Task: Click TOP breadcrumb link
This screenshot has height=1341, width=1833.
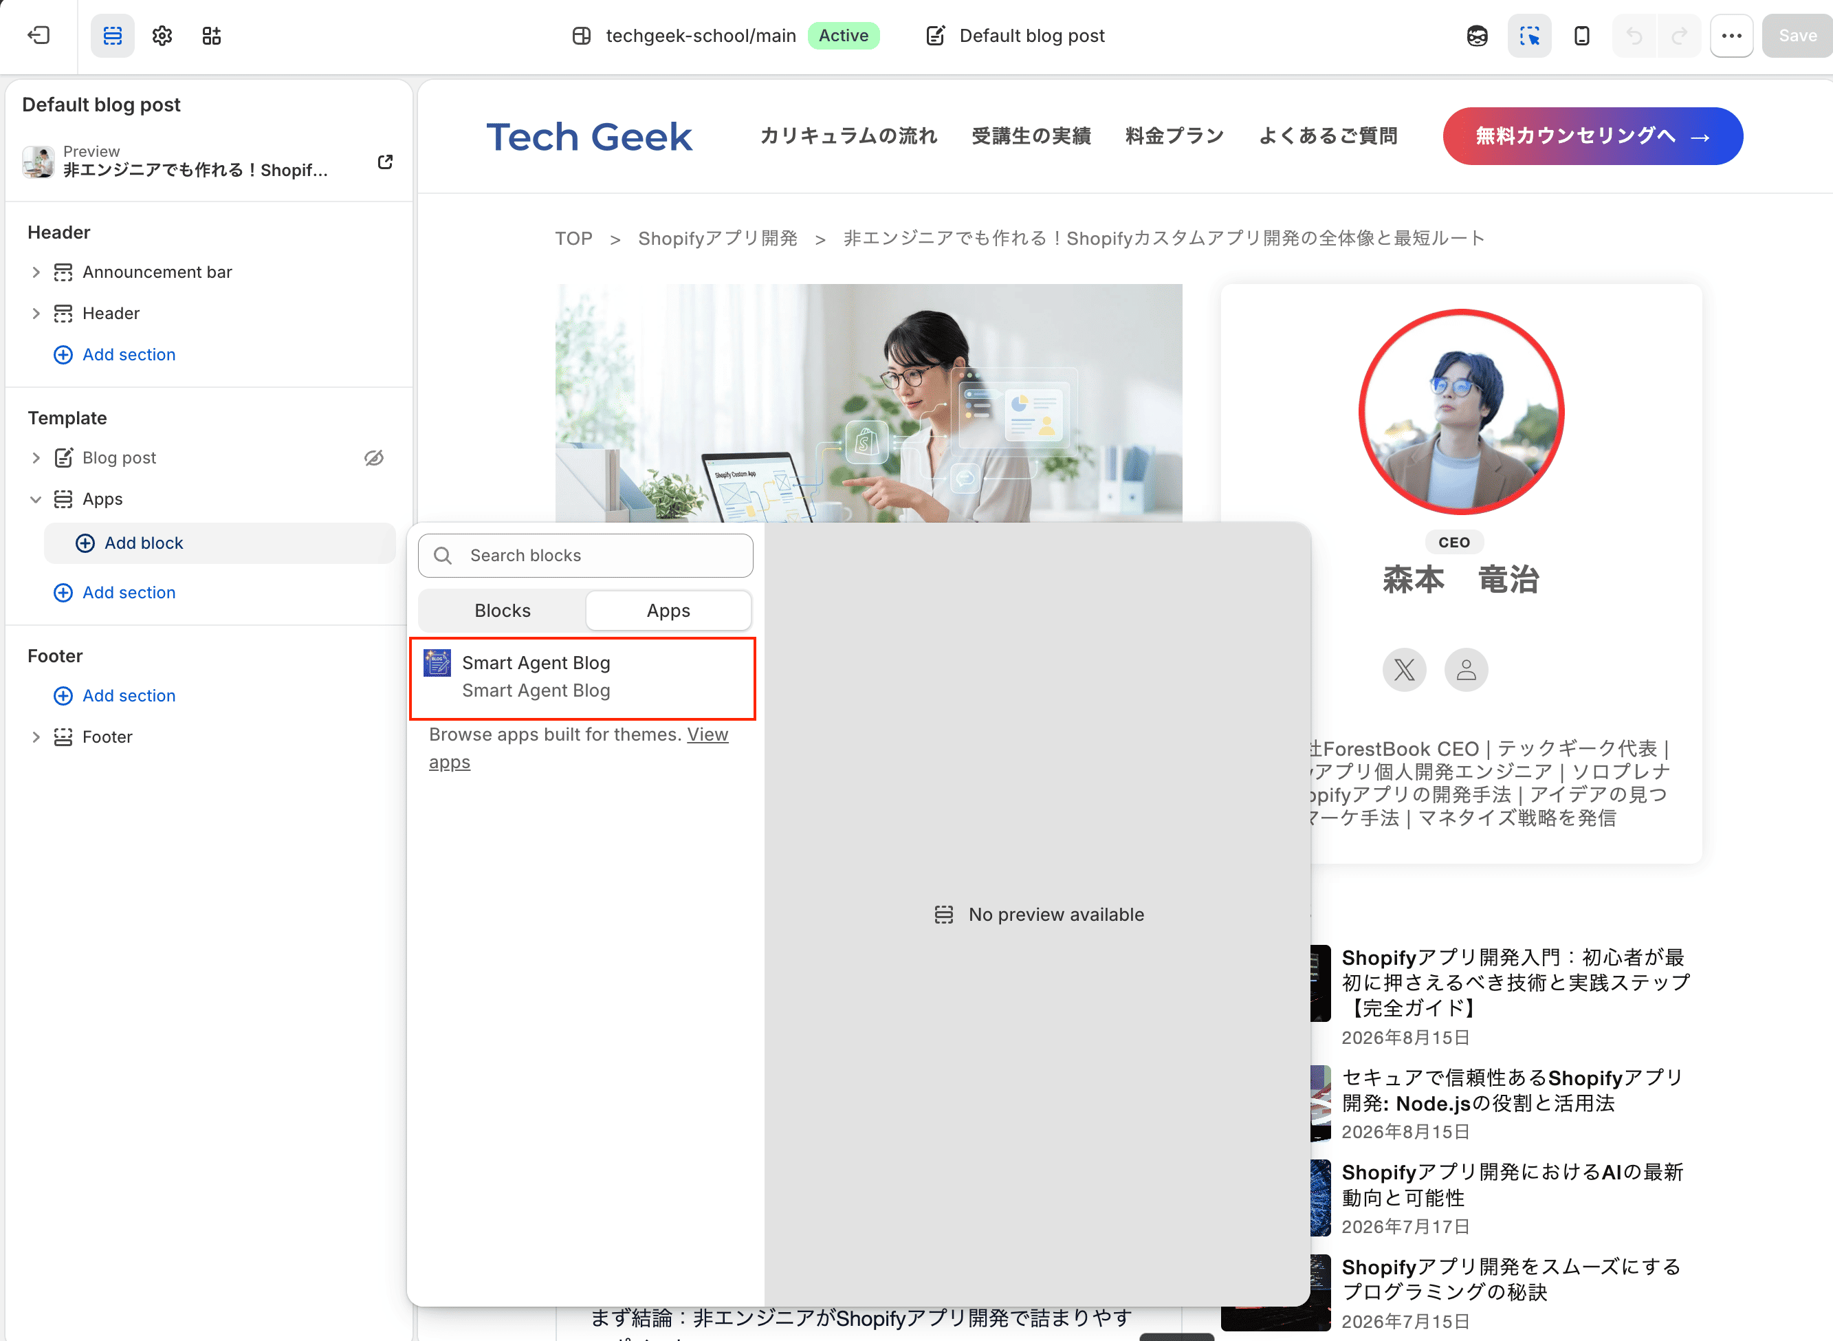Action: [x=573, y=238]
